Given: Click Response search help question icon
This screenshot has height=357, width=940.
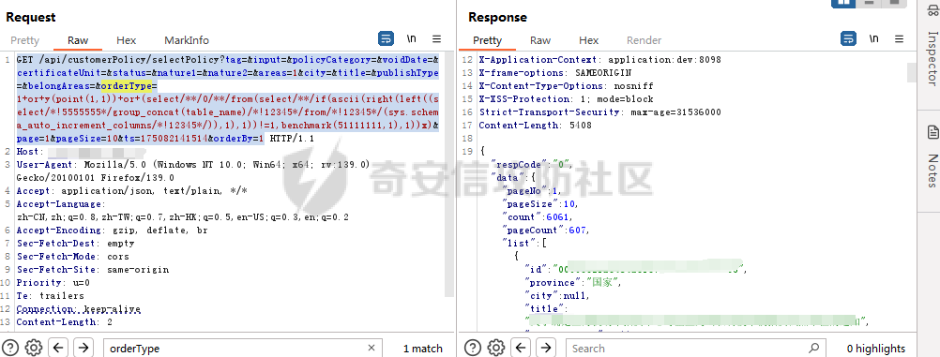Looking at the screenshot, I should (473, 348).
